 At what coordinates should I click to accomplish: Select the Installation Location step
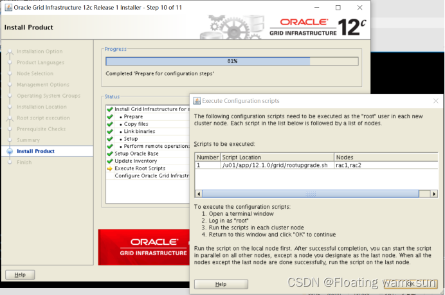point(41,107)
